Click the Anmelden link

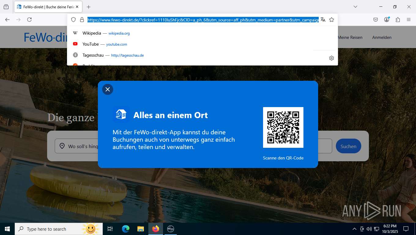click(x=382, y=37)
